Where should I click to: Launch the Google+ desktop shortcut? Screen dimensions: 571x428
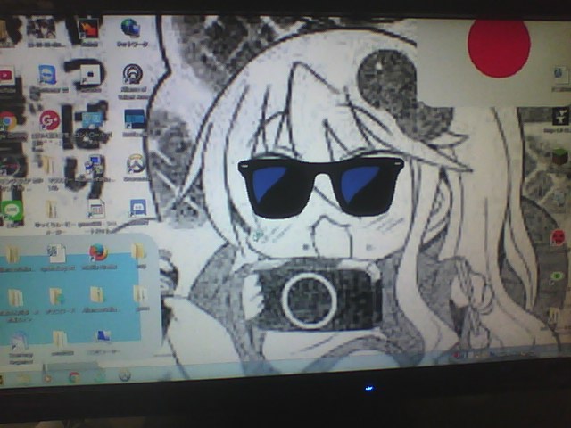point(50,120)
